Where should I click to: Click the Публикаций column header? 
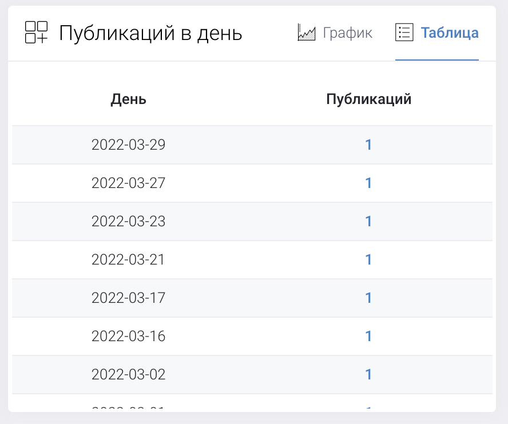pyautogui.click(x=368, y=99)
